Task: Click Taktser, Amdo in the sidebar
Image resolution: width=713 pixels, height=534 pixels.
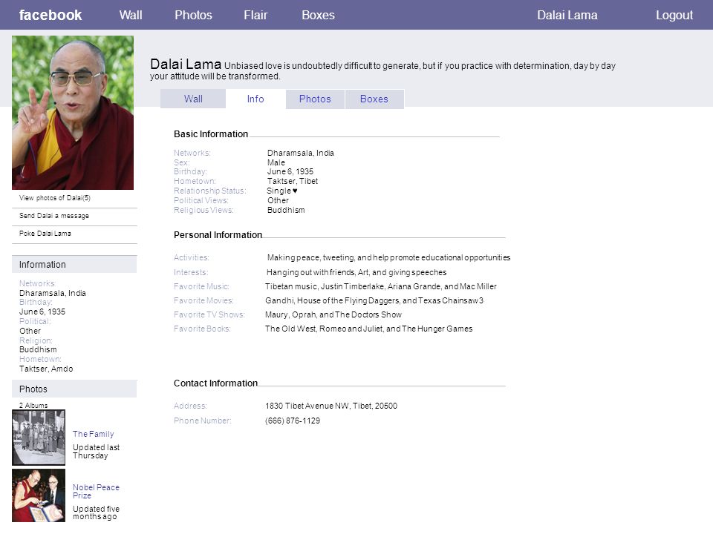Action: click(x=46, y=369)
